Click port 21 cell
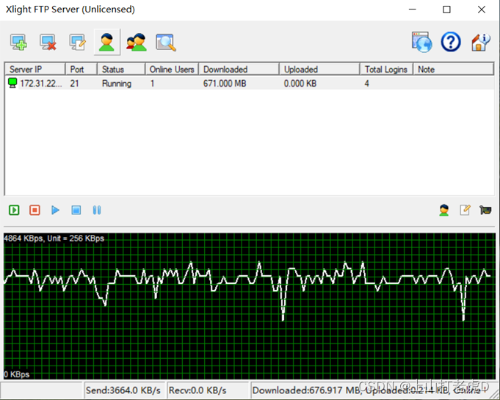Image resolution: width=500 pixels, height=400 pixels. [x=74, y=84]
